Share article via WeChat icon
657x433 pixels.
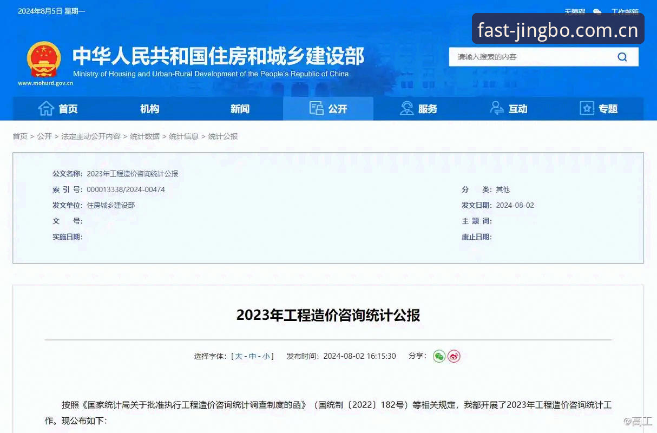point(439,356)
